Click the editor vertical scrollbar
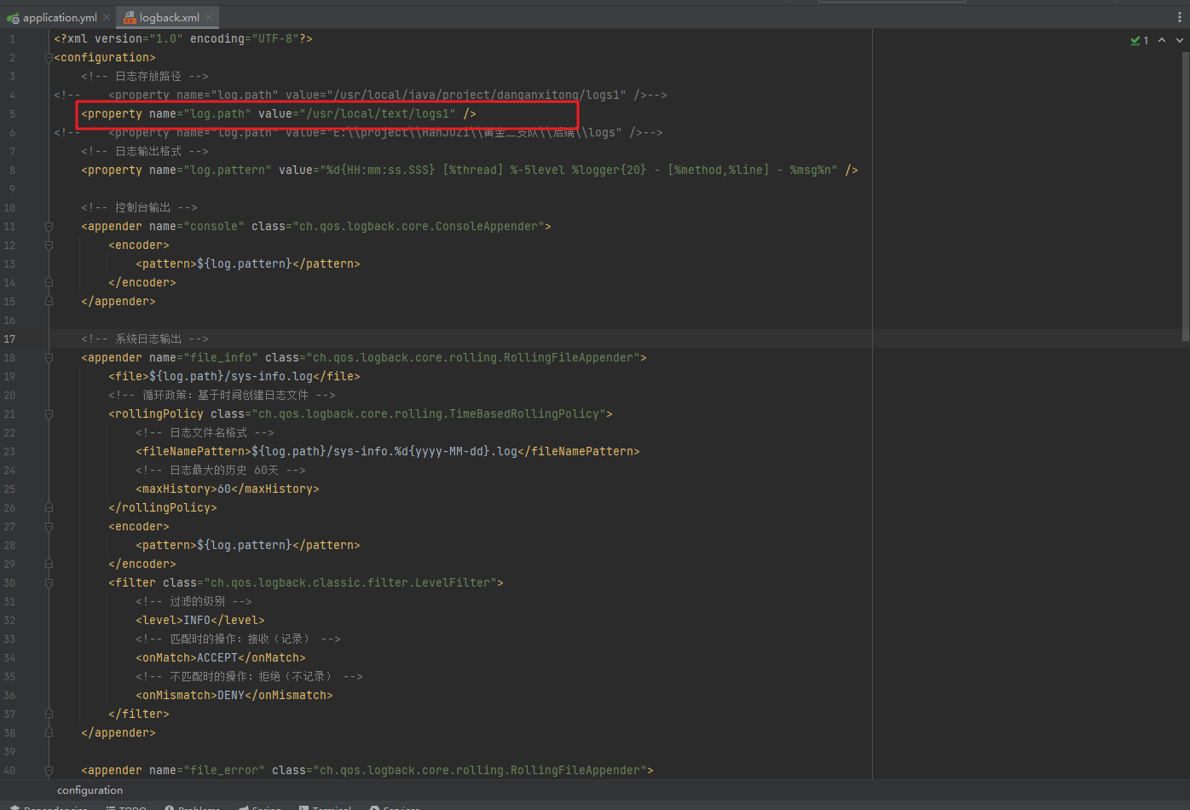Viewport: 1190px width, 810px height. pyautogui.click(x=1186, y=196)
